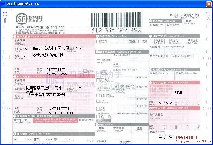The image size is (213, 145).
Task: Click the shipper signature date 05 08 02
Action: 169,103
